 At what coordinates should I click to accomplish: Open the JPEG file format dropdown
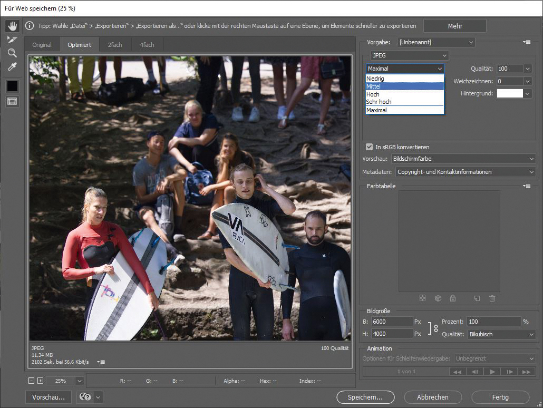click(409, 55)
